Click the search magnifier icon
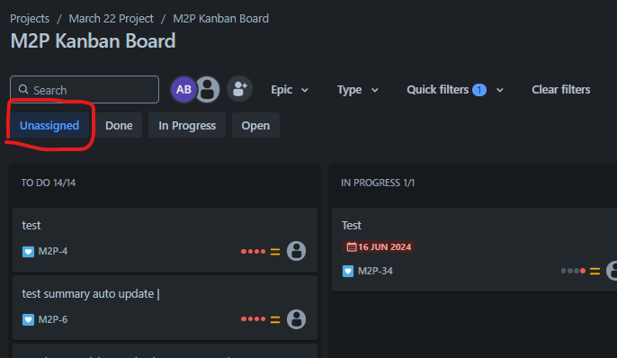Screen dimensions: 617x358 tap(23, 90)
